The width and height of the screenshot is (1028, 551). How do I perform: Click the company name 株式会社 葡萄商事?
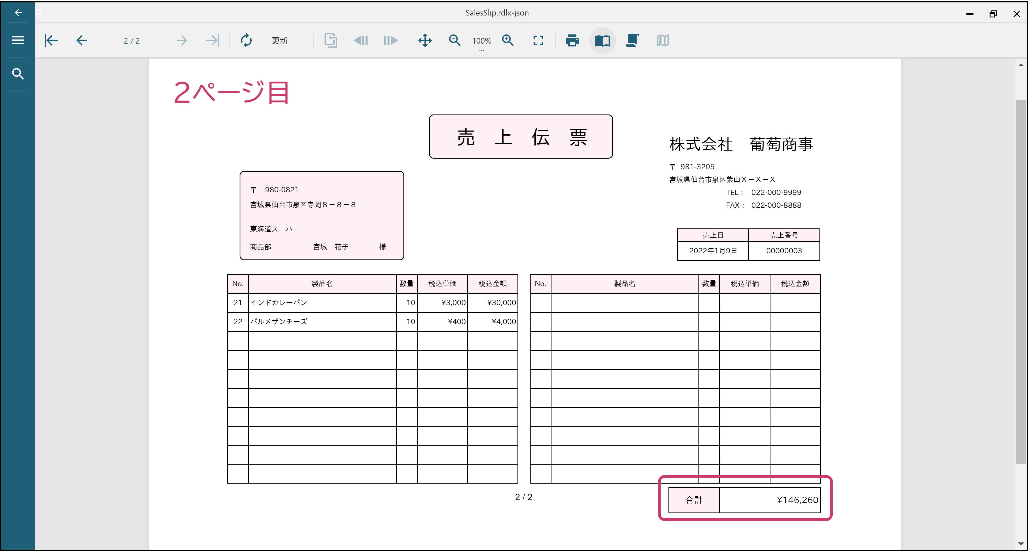(x=741, y=144)
